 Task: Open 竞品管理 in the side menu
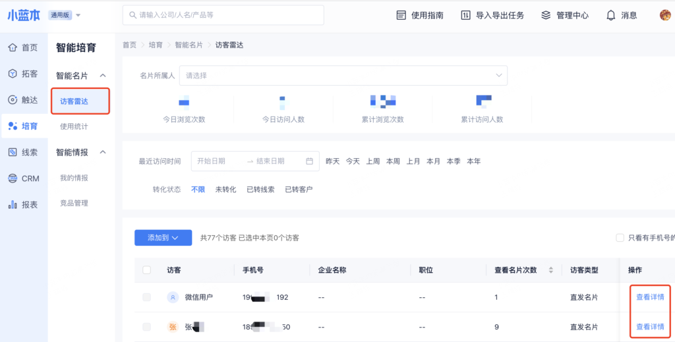pyautogui.click(x=74, y=203)
